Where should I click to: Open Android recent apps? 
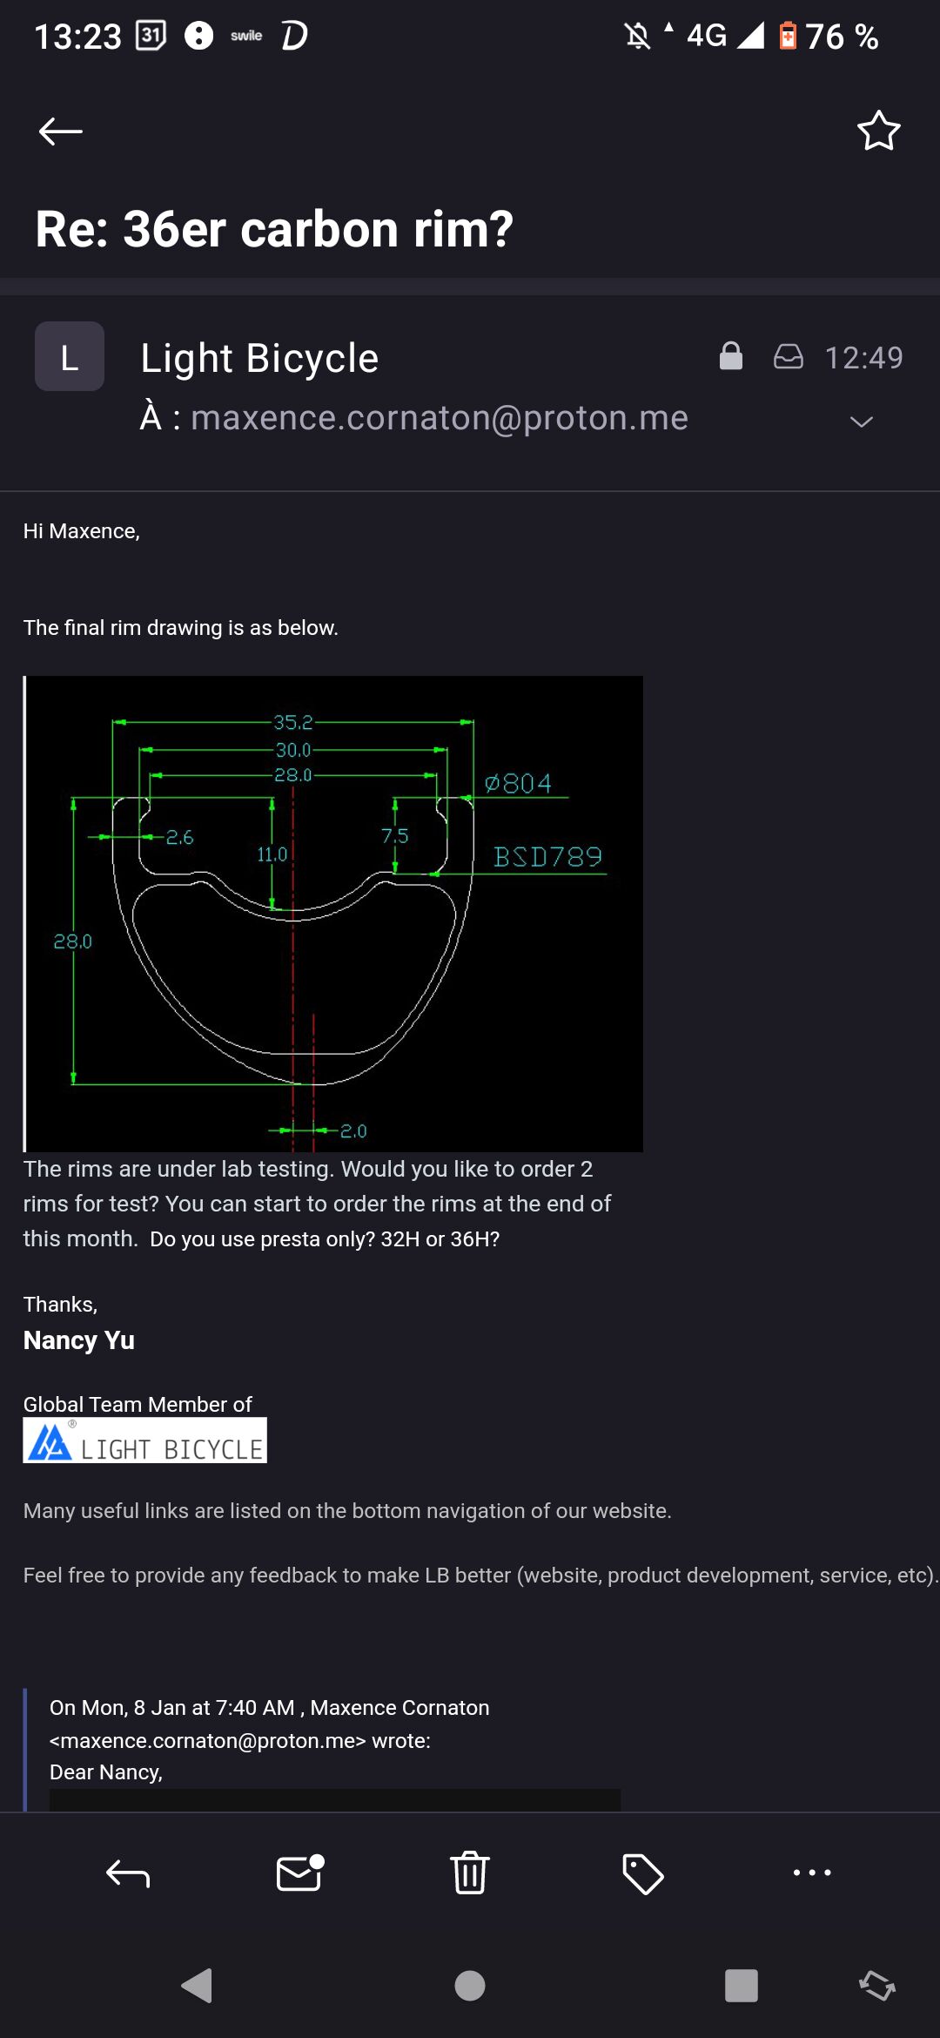[741, 1986]
